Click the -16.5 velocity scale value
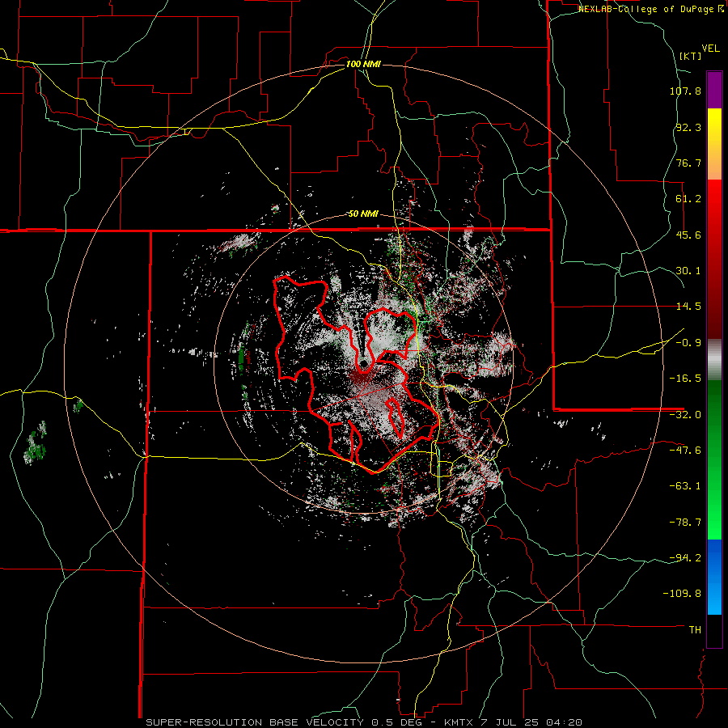This screenshot has height=728, width=728. click(x=685, y=379)
